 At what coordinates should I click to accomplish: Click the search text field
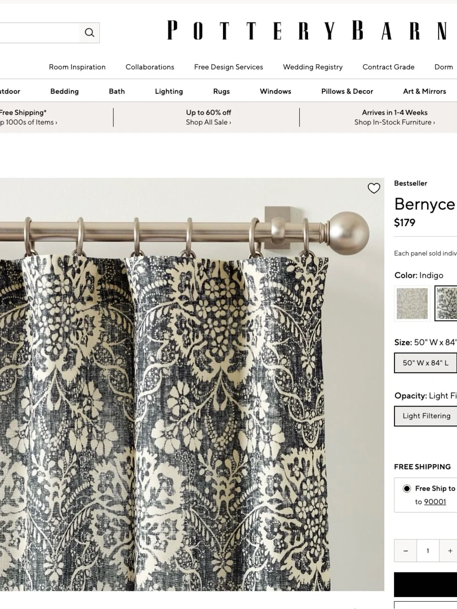(40, 33)
